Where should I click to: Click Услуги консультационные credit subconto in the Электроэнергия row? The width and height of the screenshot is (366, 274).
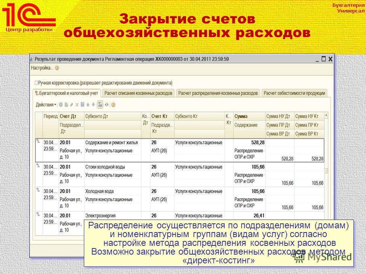click(x=199, y=216)
